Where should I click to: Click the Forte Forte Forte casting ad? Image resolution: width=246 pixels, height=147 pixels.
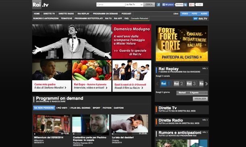click(181, 43)
